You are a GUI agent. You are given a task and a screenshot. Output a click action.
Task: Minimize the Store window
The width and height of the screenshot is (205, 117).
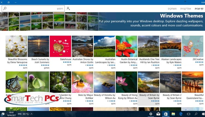[x=16, y=2]
